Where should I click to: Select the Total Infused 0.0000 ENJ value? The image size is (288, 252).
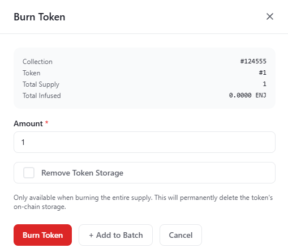(x=248, y=95)
